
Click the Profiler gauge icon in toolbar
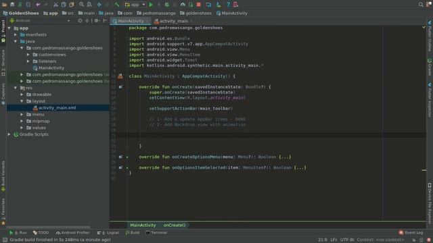(x=183, y=5)
